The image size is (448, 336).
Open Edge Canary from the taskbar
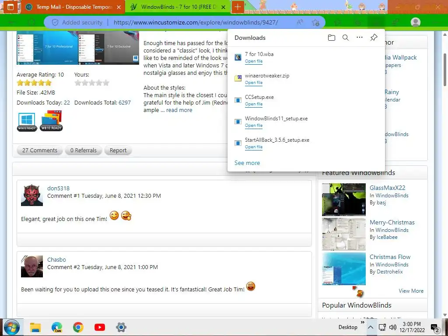[x=57, y=327]
